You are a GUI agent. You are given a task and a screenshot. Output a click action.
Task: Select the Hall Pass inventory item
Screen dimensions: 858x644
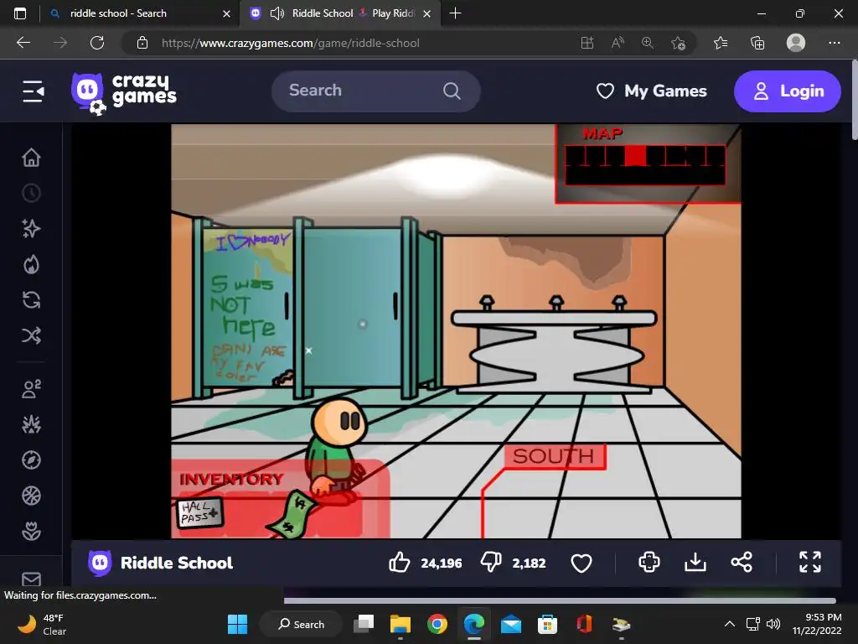pyautogui.click(x=200, y=513)
